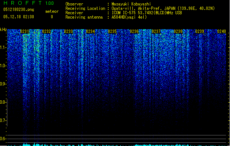
Task: Click the 0237 time marker
Action: click(156, 31)
